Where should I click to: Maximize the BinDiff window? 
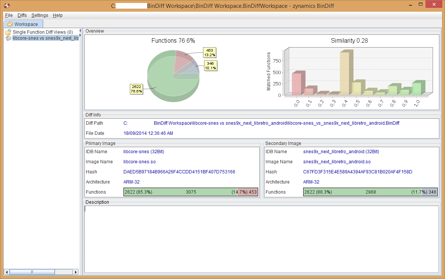[421, 4]
